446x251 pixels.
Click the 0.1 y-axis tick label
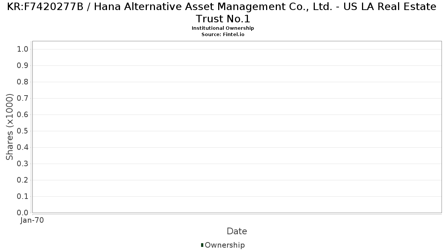[23, 196]
